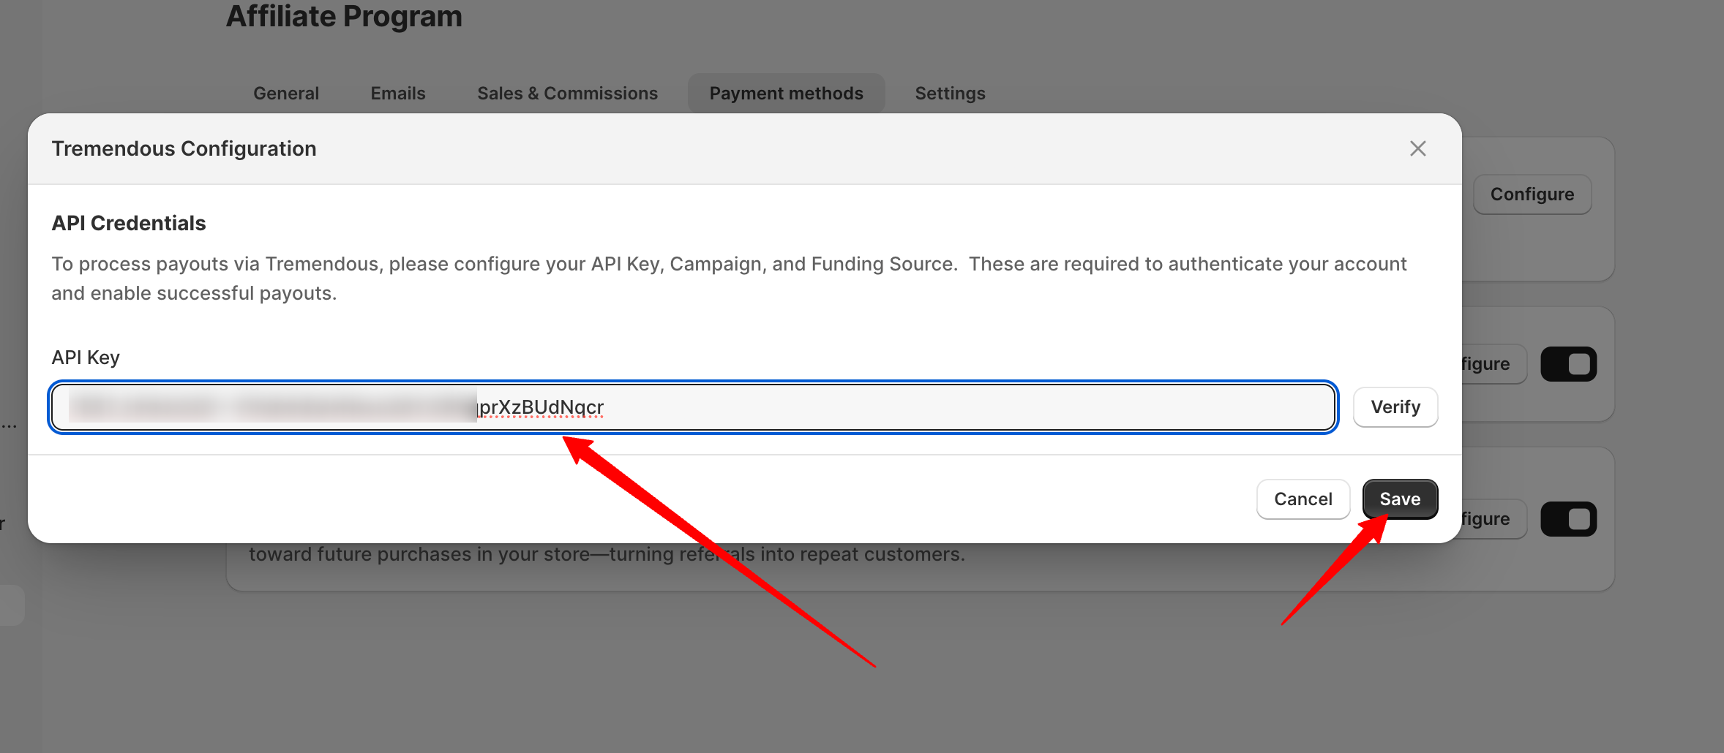Click Configure button beside the upper toggle
The height and width of the screenshot is (753, 1724).
point(1491,364)
